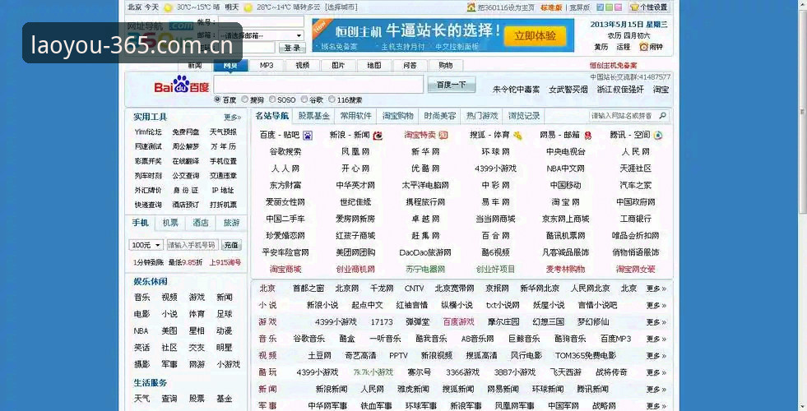807x411 pixels.
Task: Choose the blue skin color square
Action: pos(600,7)
